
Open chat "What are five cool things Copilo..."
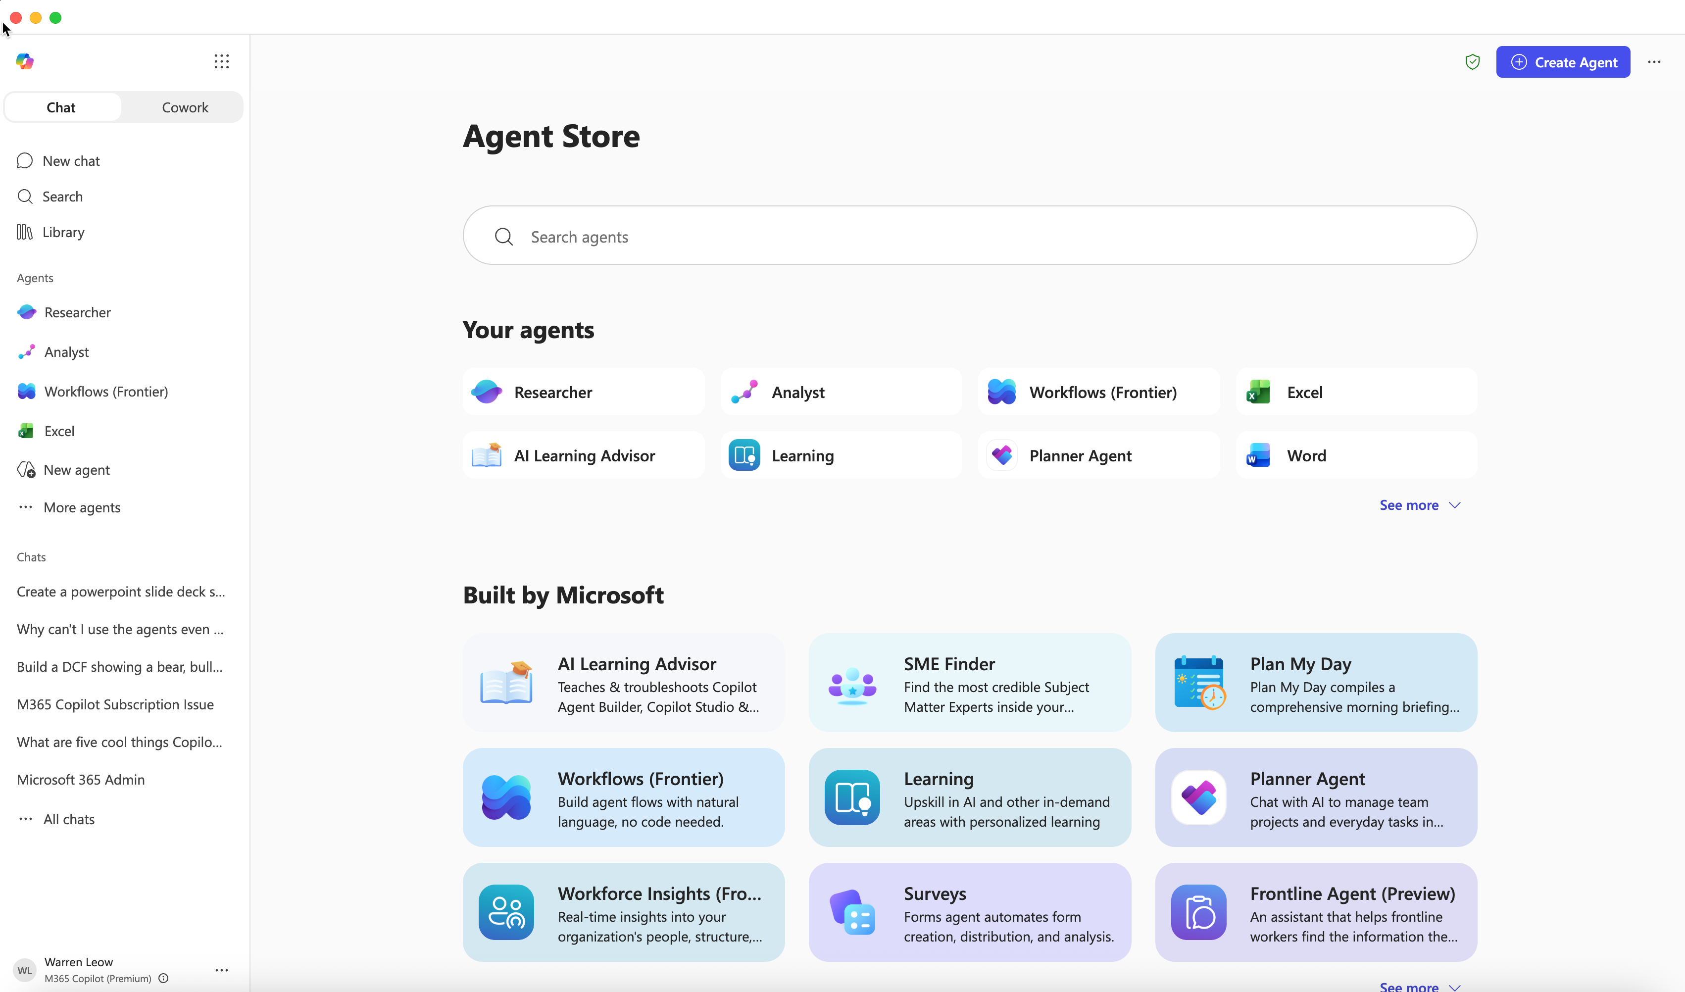(x=120, y=742)
